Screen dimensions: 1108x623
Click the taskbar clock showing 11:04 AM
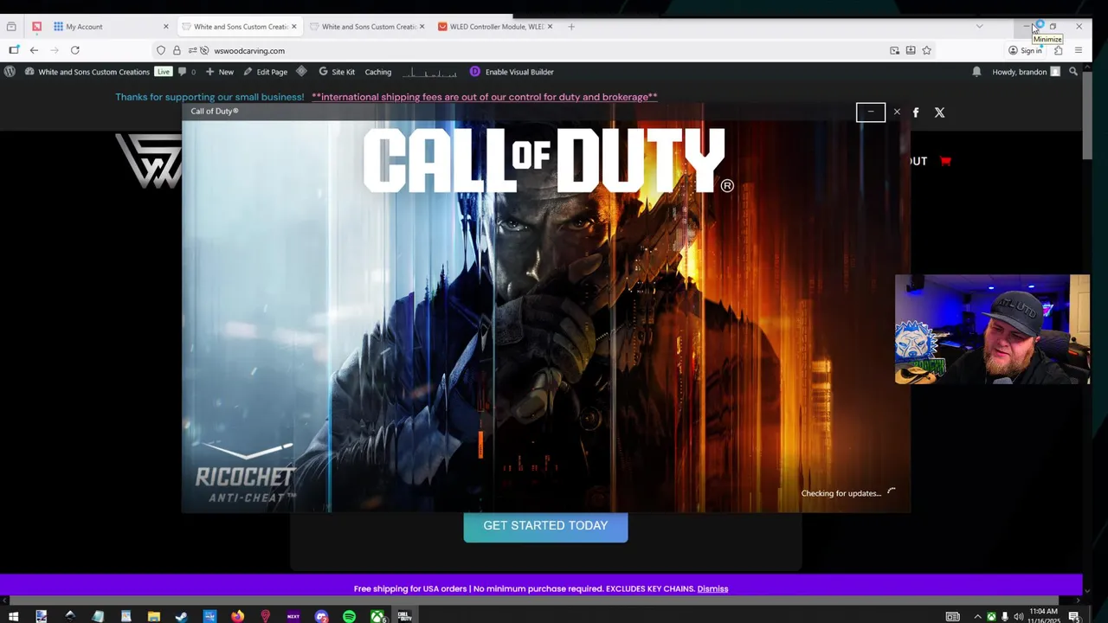1043,616
